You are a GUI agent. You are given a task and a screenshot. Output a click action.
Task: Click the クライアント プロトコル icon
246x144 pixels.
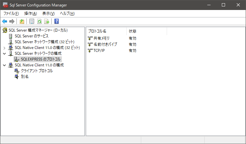[x=17, y=71]
